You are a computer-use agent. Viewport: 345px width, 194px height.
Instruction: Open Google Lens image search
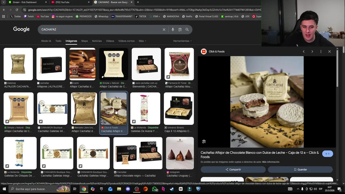(180, 29)
